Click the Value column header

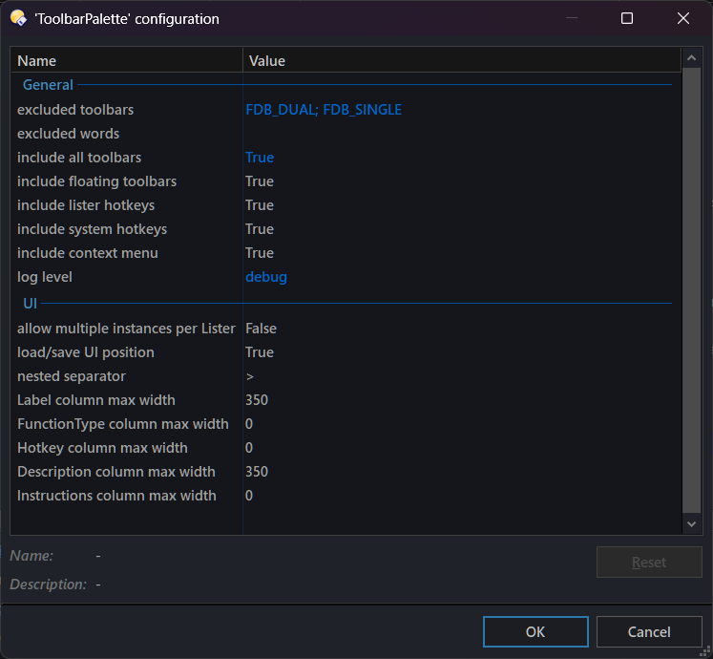458,60
